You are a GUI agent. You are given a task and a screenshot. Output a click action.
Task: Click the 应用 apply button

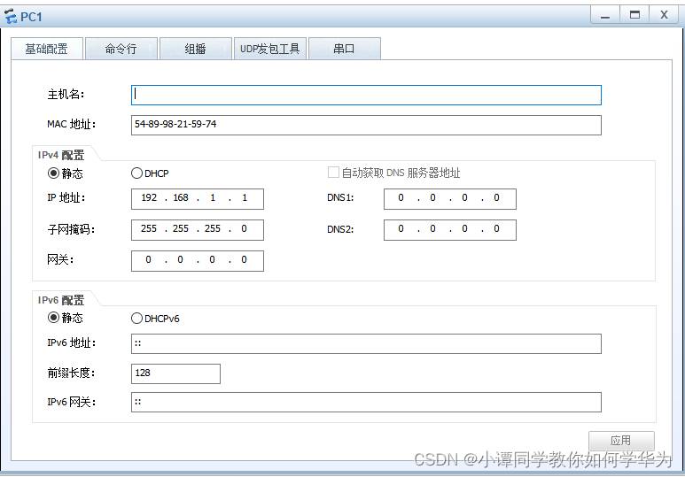[x=621, y=441]
